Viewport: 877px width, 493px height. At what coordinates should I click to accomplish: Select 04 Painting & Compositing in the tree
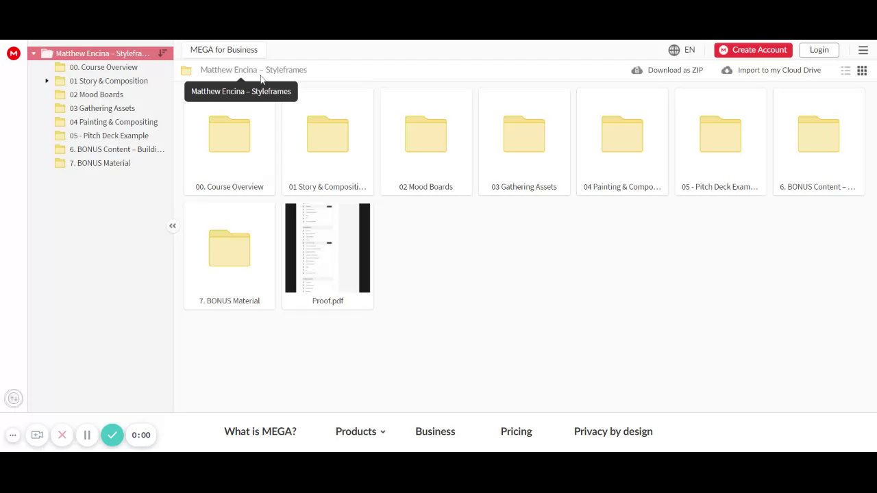113,122
